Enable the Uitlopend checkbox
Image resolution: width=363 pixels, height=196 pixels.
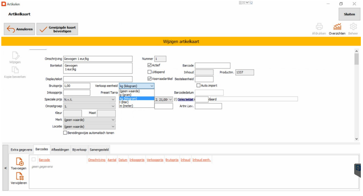tap(150, 72)
